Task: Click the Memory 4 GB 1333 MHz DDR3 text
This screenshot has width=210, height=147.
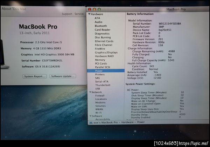Action: tap(47, 48)
